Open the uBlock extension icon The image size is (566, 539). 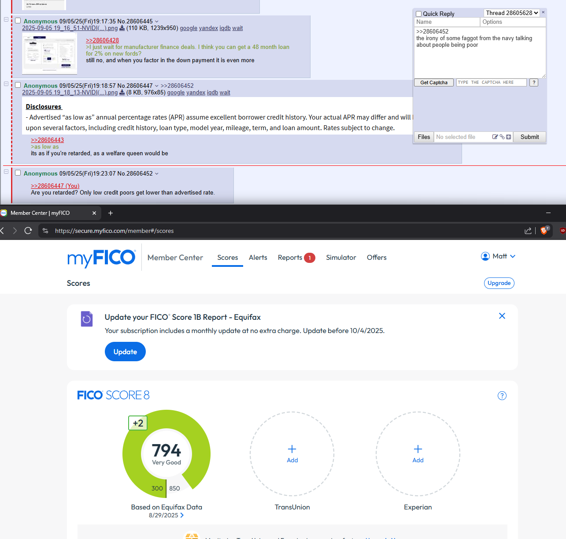[x=562, y=230]
